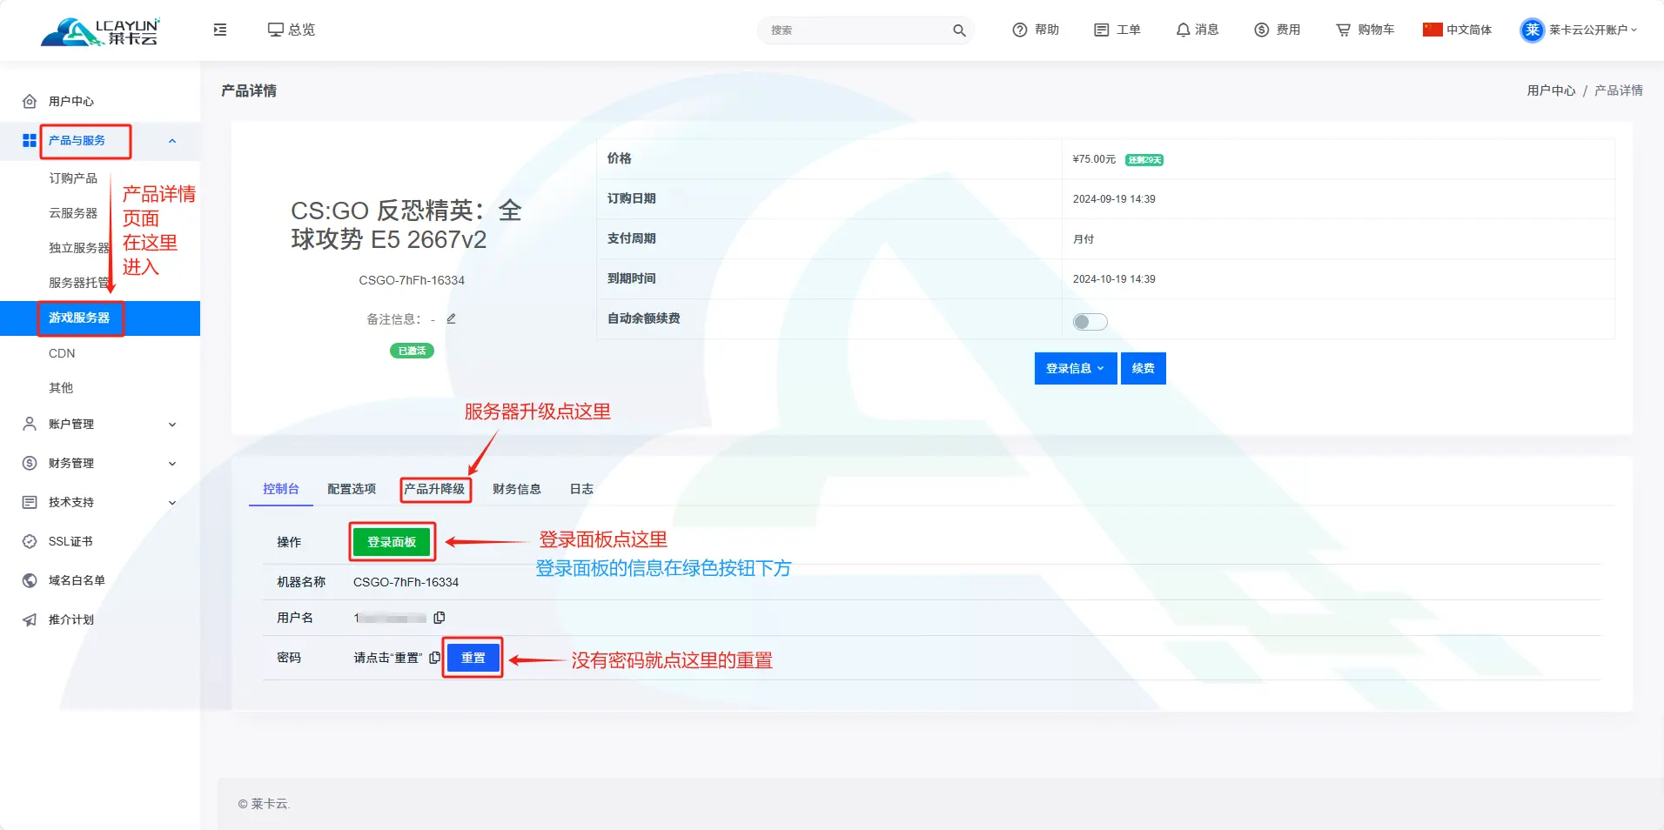The width and height of the screenshot is (1664, 830).
Task: Click the blue 重置 password button
Action: click(473, 658)
